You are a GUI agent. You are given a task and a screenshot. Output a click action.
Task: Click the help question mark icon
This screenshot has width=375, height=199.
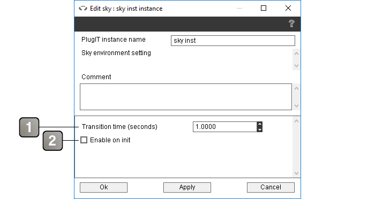pyautogui.click(x=291, y=24)
